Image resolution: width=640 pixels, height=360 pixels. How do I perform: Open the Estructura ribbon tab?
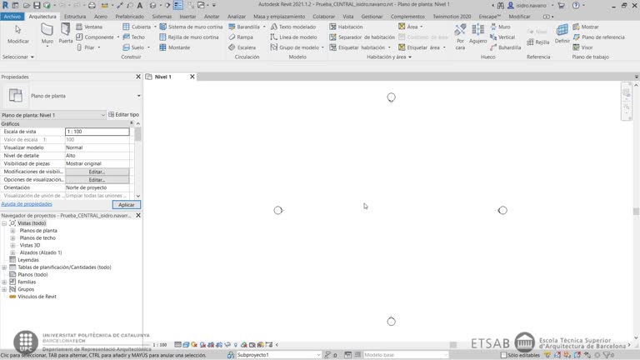[x=75, y=16]
